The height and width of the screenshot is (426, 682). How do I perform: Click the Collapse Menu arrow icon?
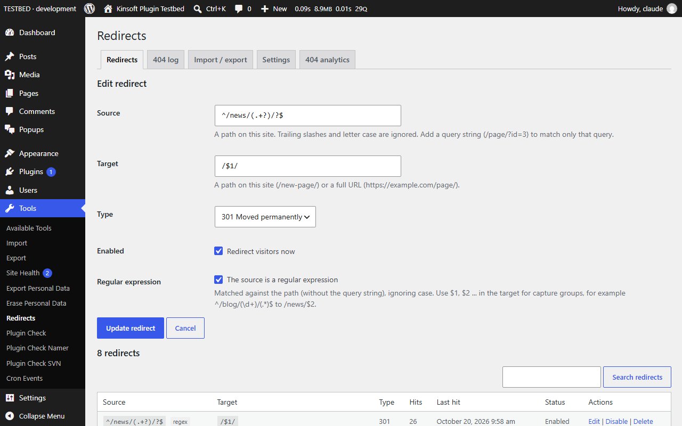point(10,416)
